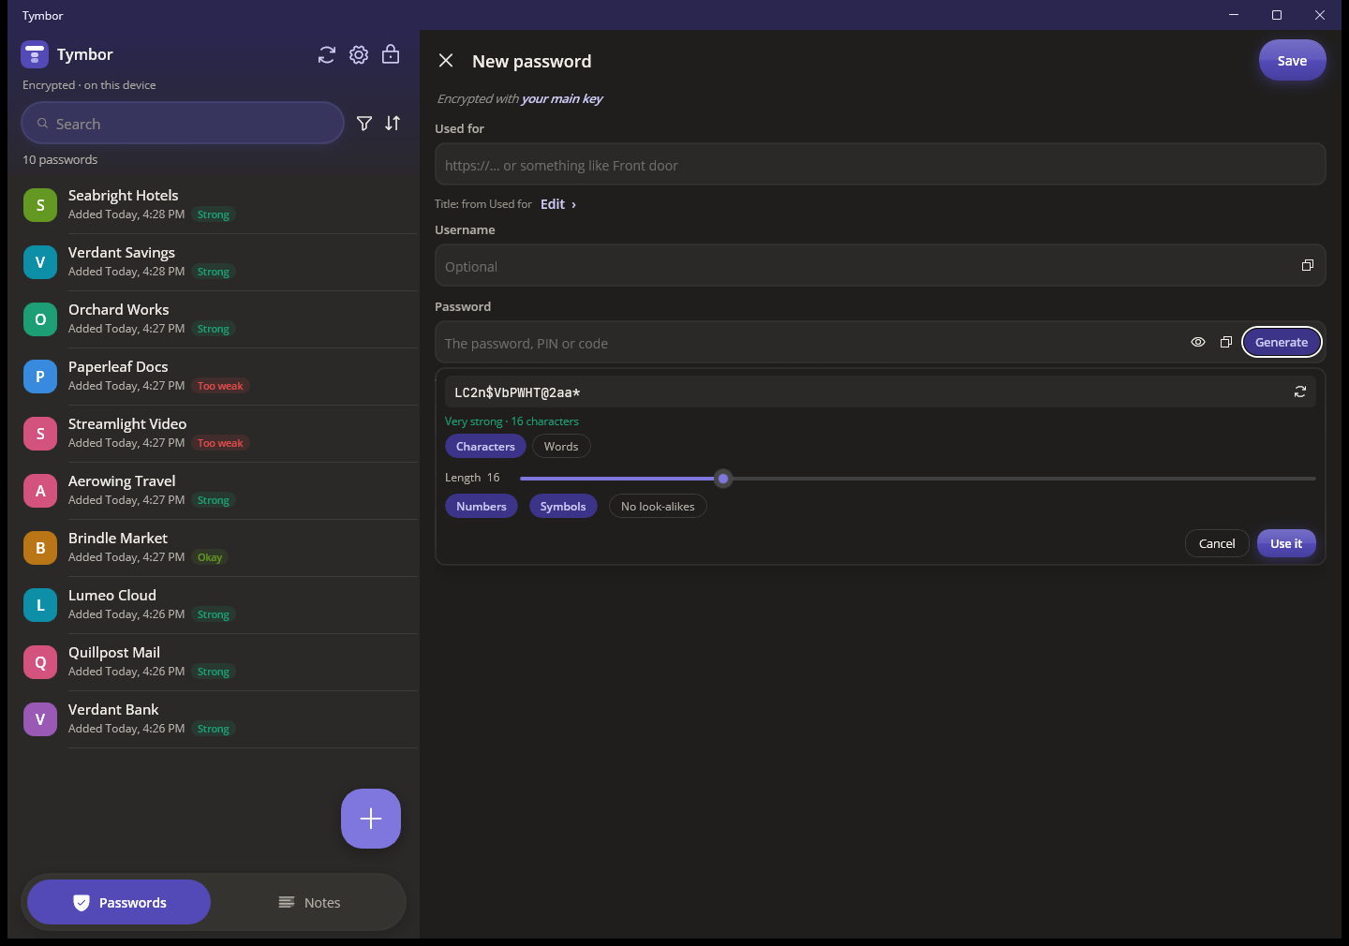Save the new password
The height and width of the screenshot is (946, 1349).
[x=1292, y=61]
